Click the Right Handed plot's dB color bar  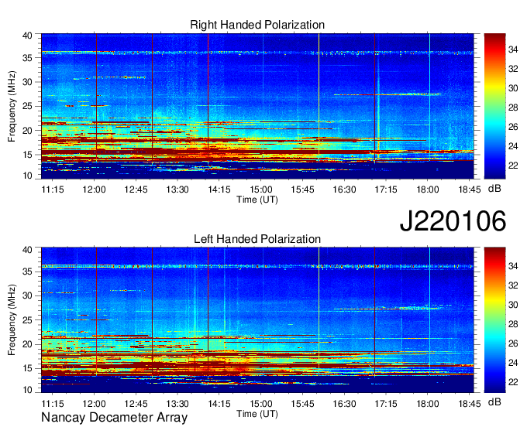coord(494,106)
